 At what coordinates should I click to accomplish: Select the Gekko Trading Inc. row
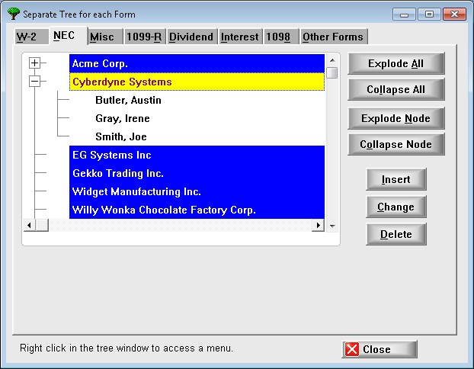197,173
